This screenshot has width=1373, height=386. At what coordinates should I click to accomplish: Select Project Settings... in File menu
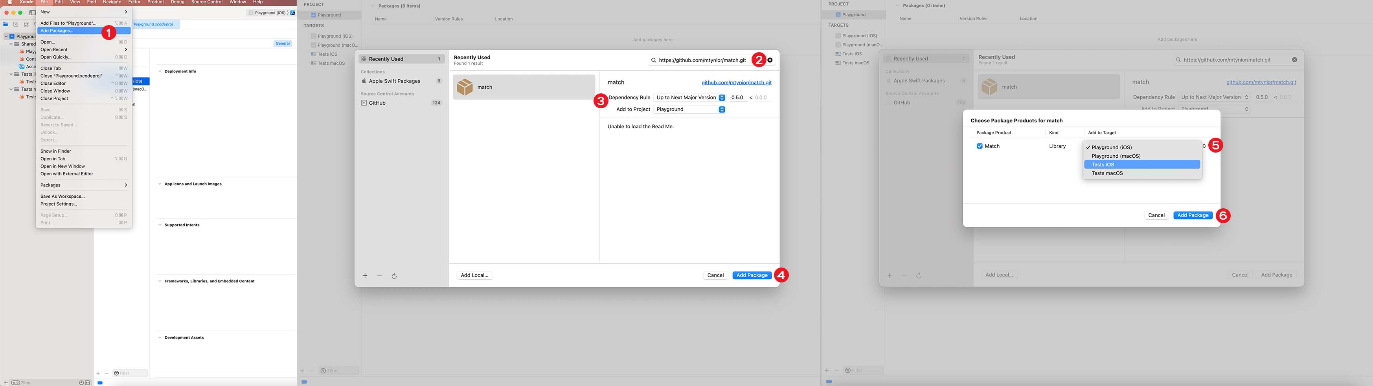click(84, 204)
